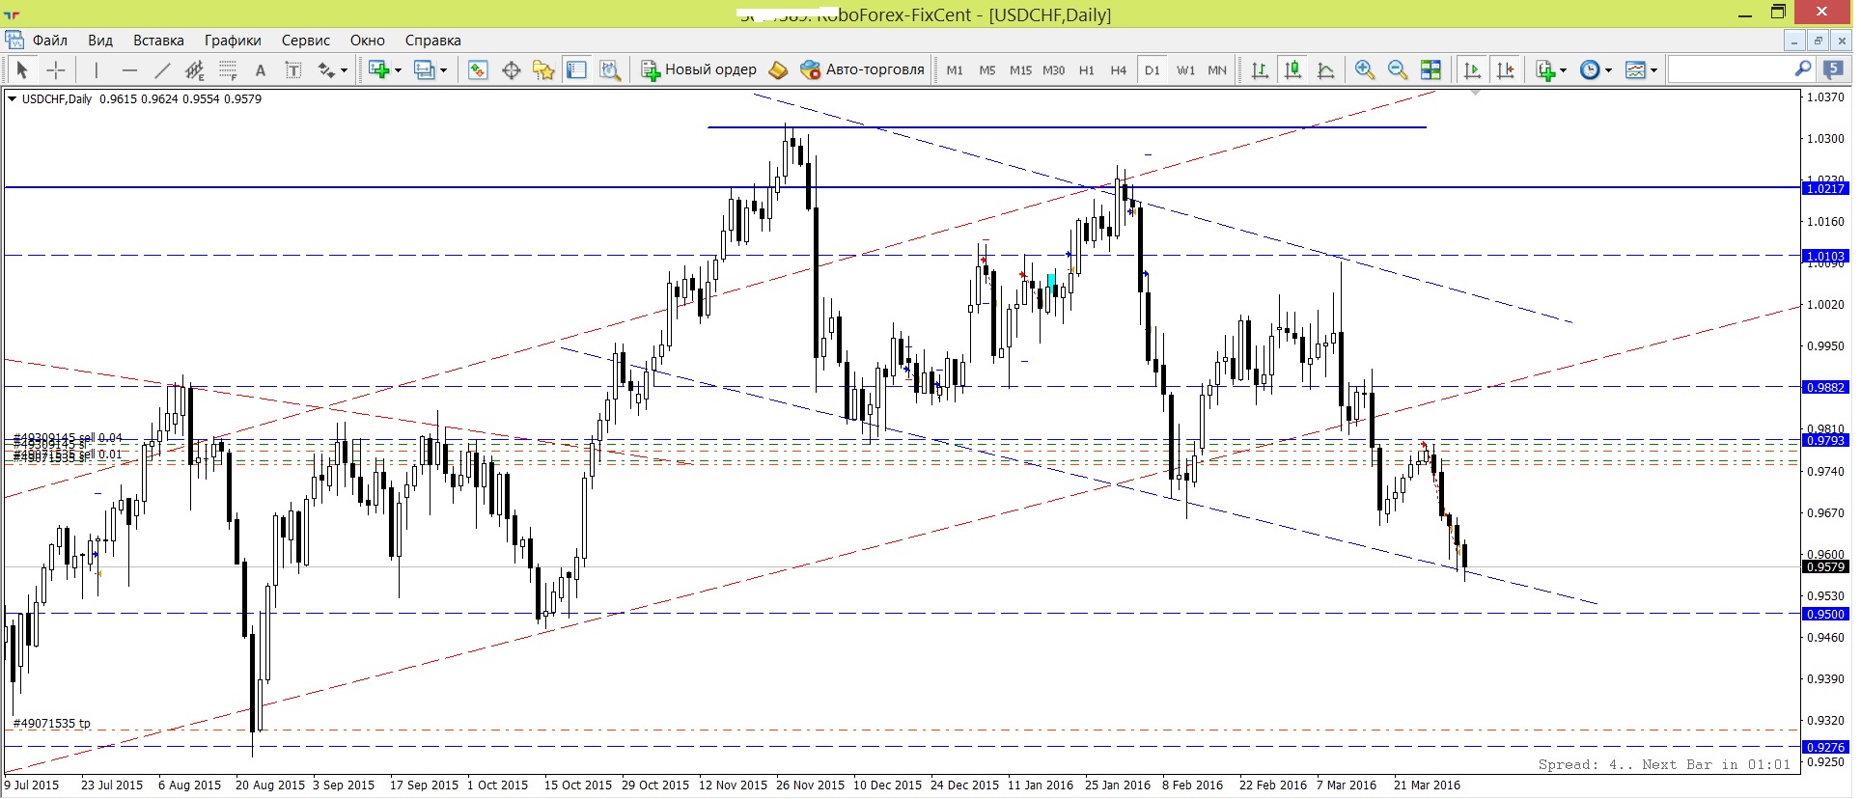Image resolution: width=1861 pixels, height=799 pixels.
Task: Open the Market Watch window
Action: [x=478, y=69]
